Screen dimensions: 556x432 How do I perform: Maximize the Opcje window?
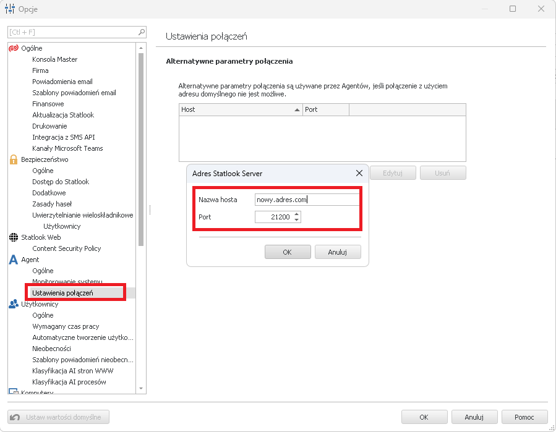pyautogui.click(x=513, y=9)
